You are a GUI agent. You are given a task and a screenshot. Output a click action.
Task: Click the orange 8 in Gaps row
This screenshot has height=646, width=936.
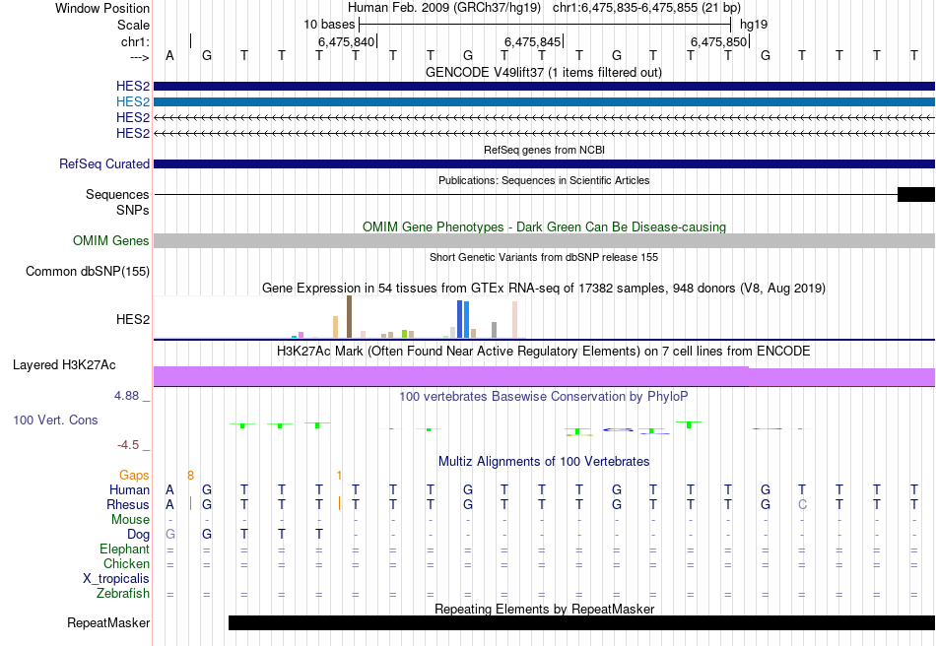click(x=190, y=476)
